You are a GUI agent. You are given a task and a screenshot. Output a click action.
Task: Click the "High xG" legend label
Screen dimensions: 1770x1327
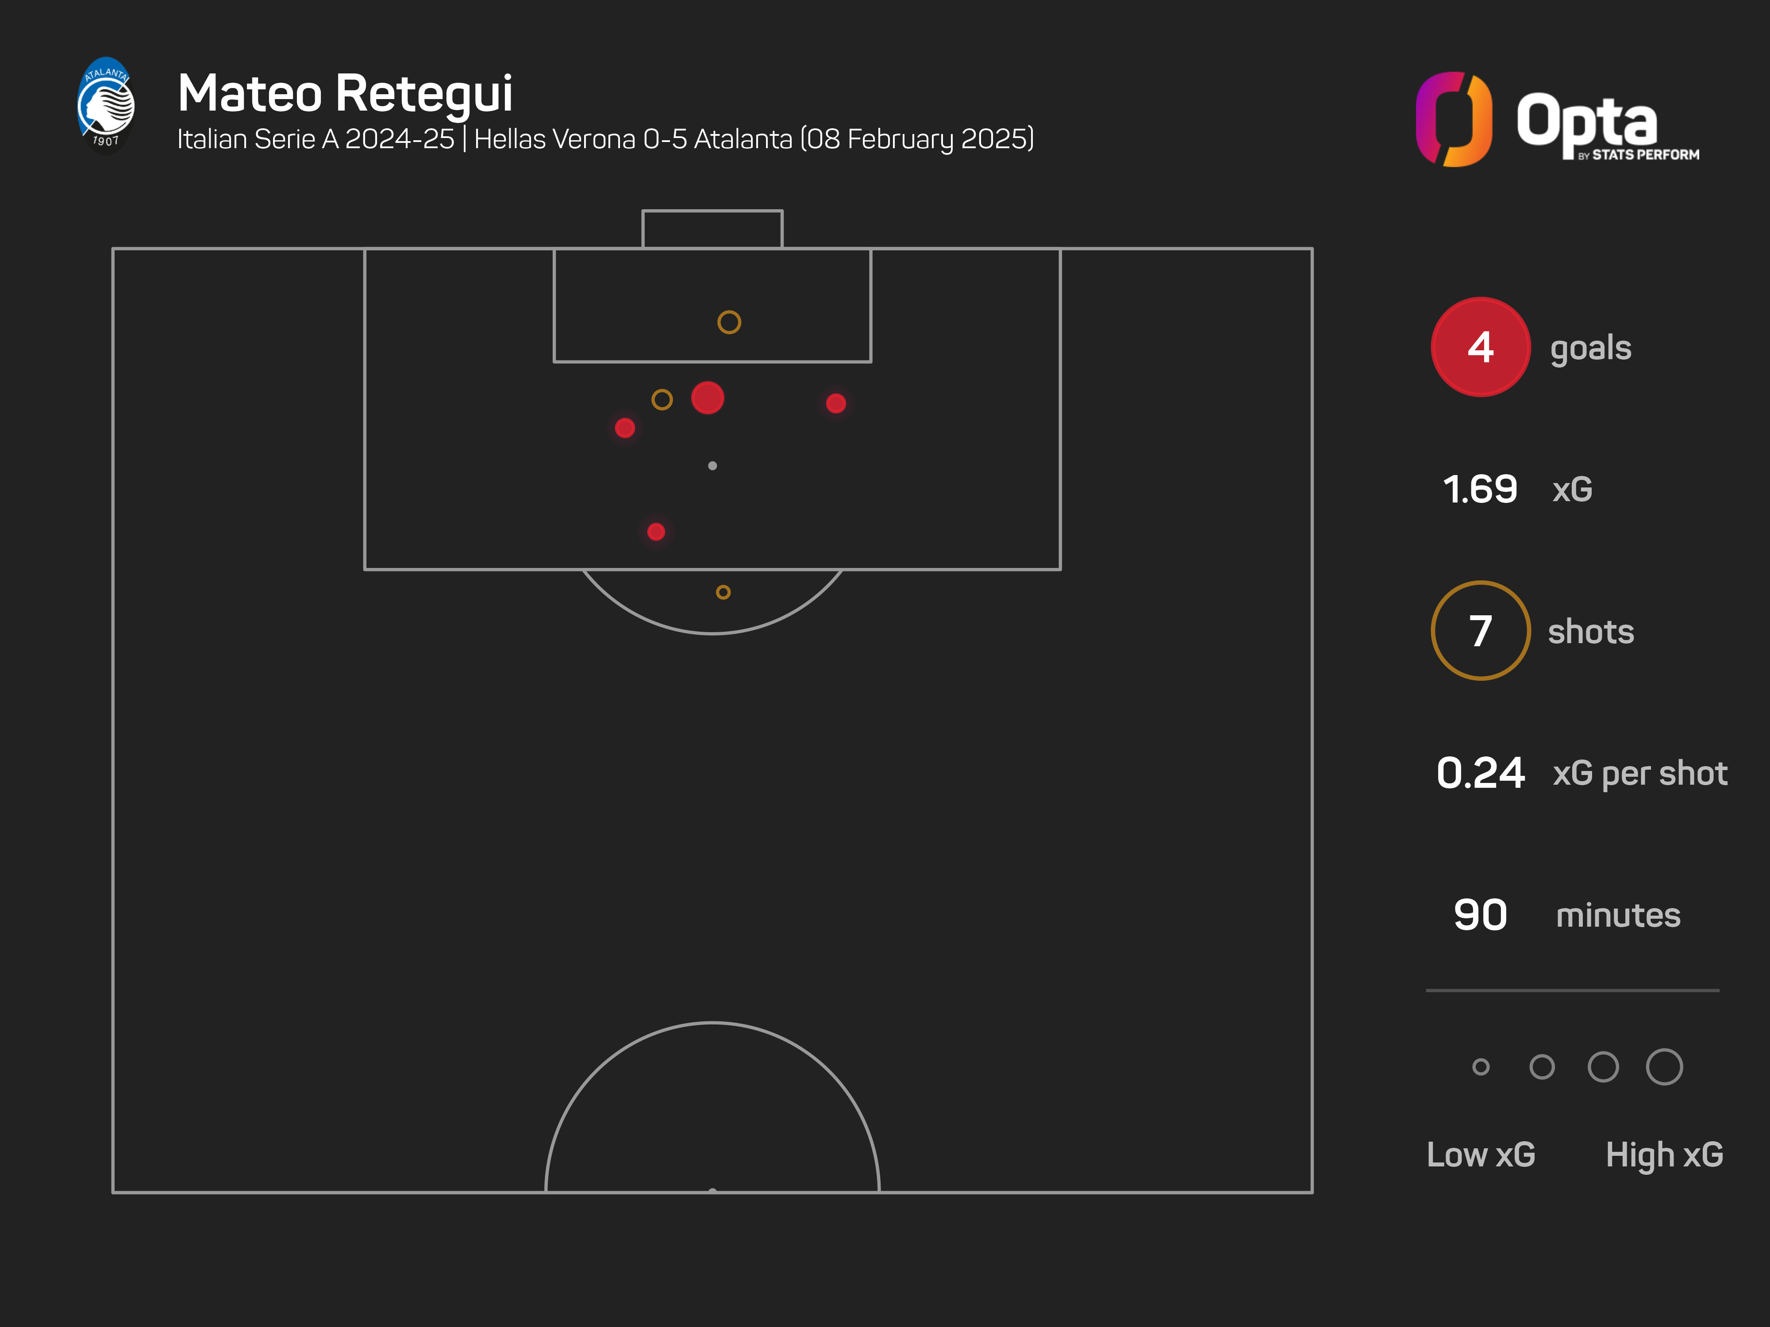click(1664, 1154)
